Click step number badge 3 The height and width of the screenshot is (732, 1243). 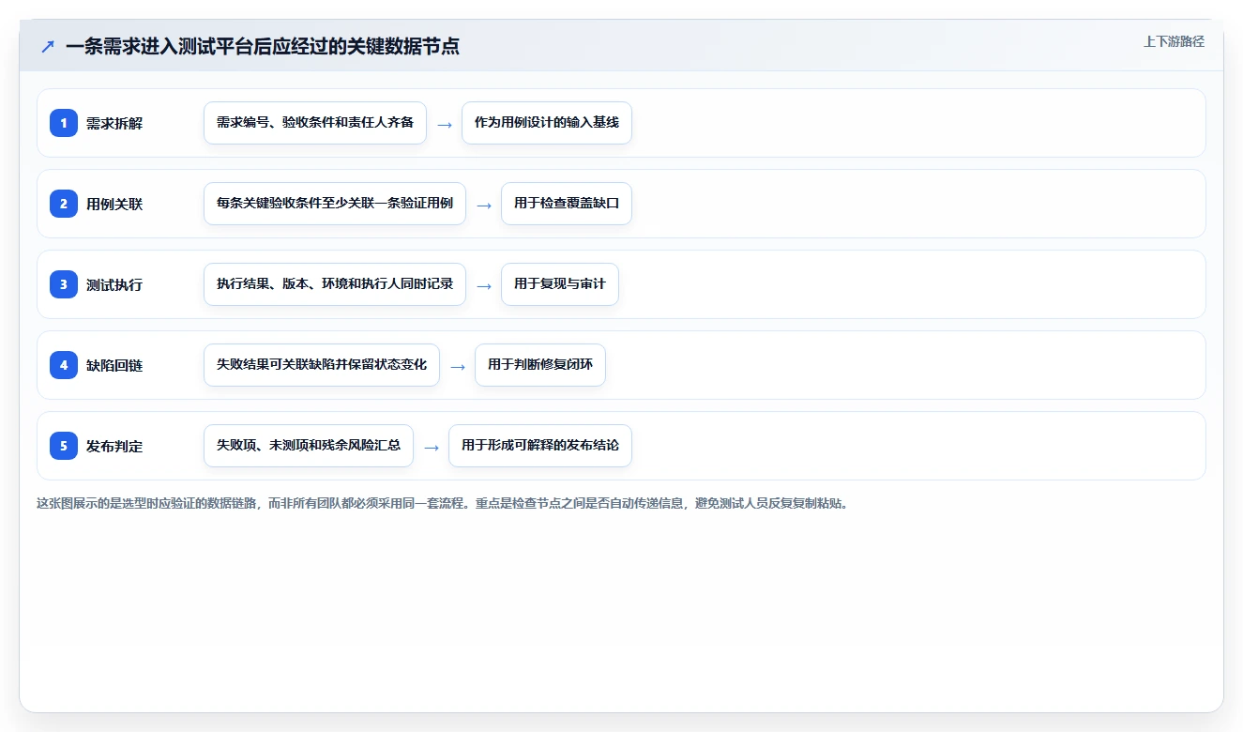tap(64, 284)
